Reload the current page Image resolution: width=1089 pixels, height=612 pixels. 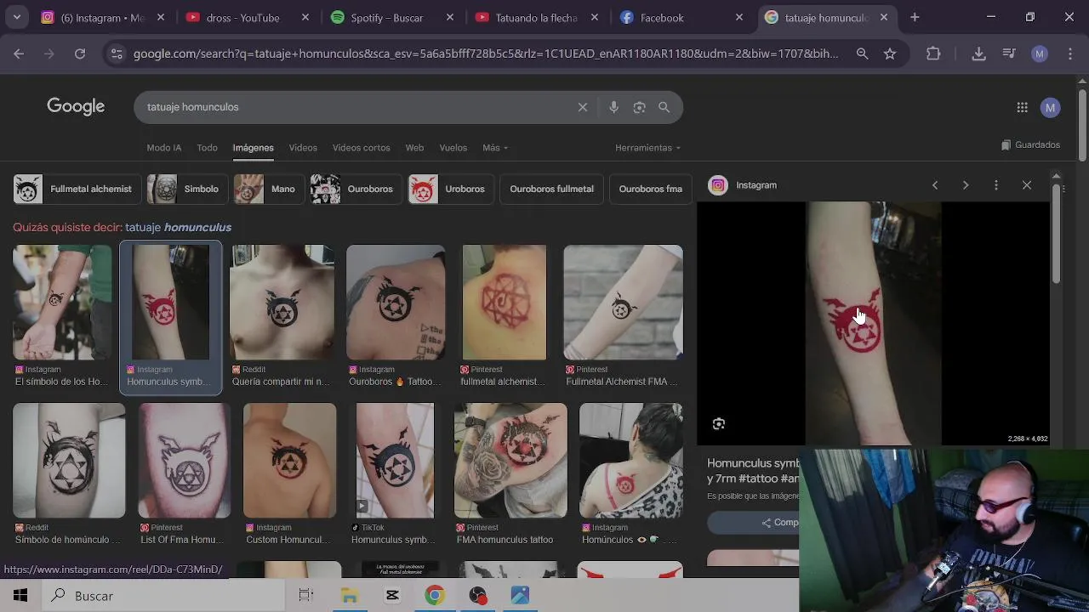(80, 54)
